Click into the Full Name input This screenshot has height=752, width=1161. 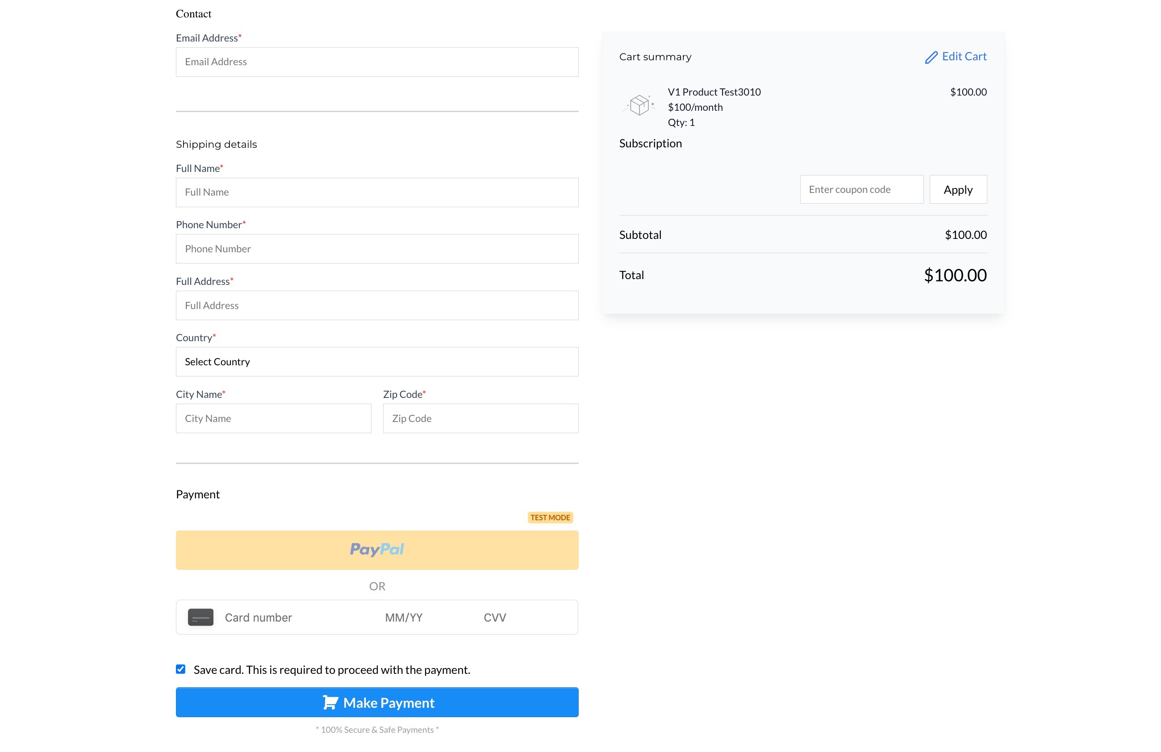tap(376, 192)
